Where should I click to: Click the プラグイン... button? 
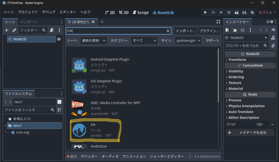209,31
